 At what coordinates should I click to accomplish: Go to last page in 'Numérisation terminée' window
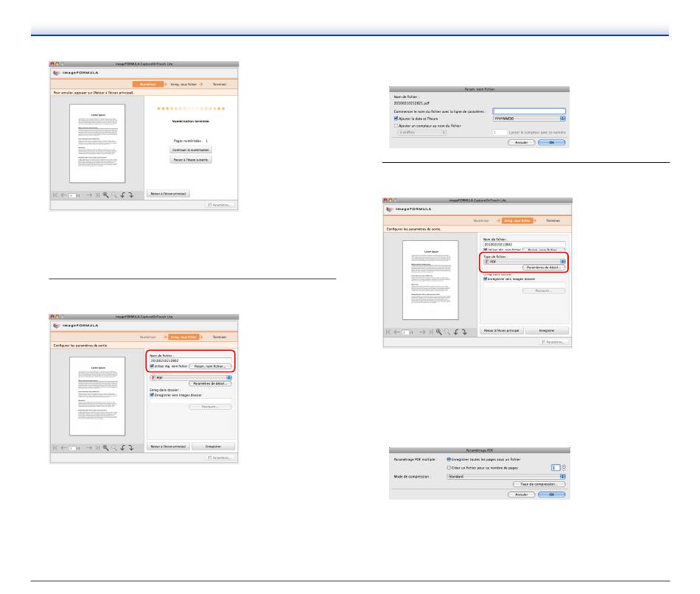pyautogui.click(x=97, y=196)
